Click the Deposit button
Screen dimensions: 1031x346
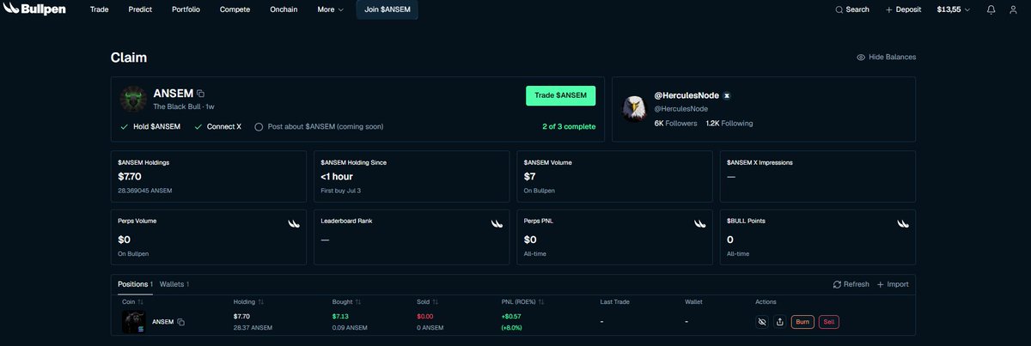coord(903,9)
